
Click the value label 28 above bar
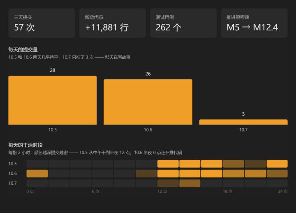click(x=53, y=70)
